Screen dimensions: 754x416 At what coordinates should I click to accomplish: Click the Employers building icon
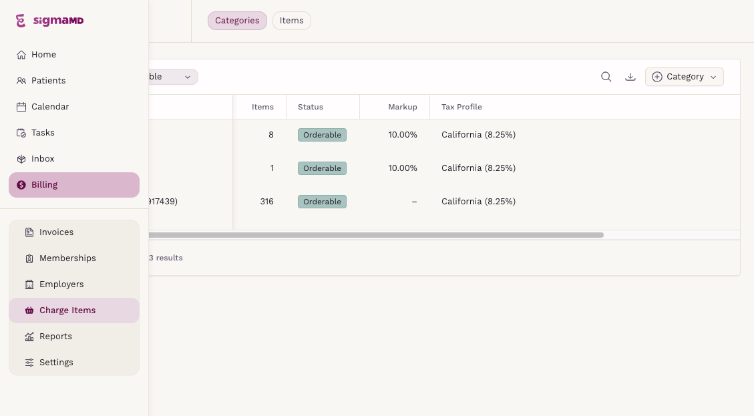(29, 284)
